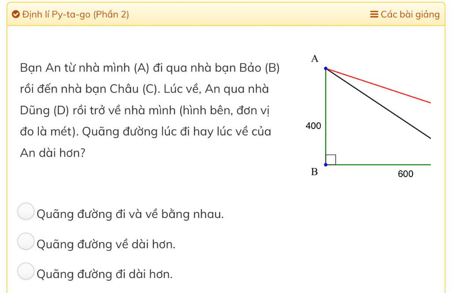Viewport: 452px width, 293px height.
Task: Click blue point B on diagram
Action: [x=326, y=165]
